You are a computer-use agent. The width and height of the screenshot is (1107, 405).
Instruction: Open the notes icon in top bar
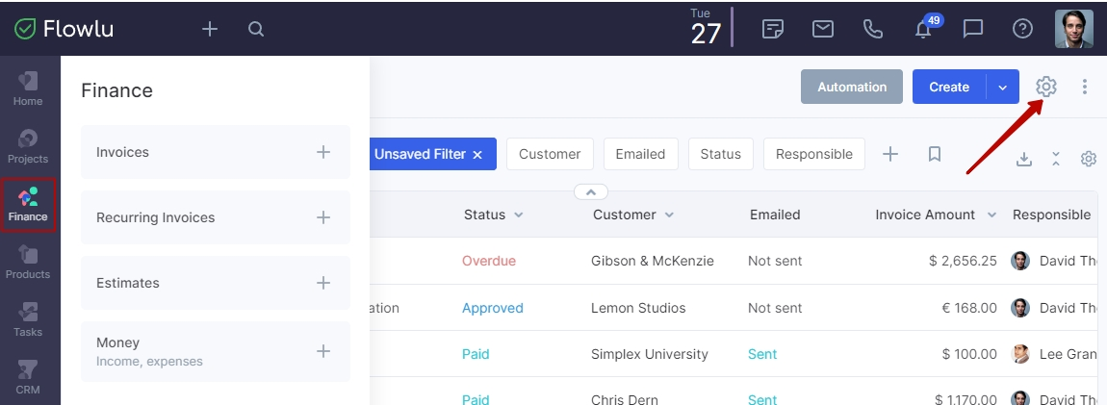pyautogui.click(x=773, y=29)
